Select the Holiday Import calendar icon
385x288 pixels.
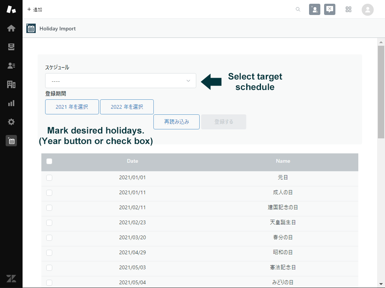[11, 141]
